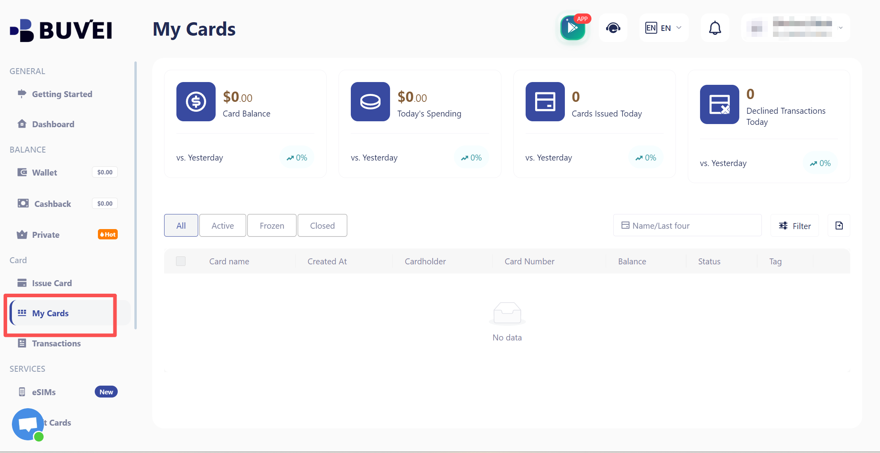880x453 pixels.
Task: Click the Cashback money icon
Action: click(x=23, y=203)
